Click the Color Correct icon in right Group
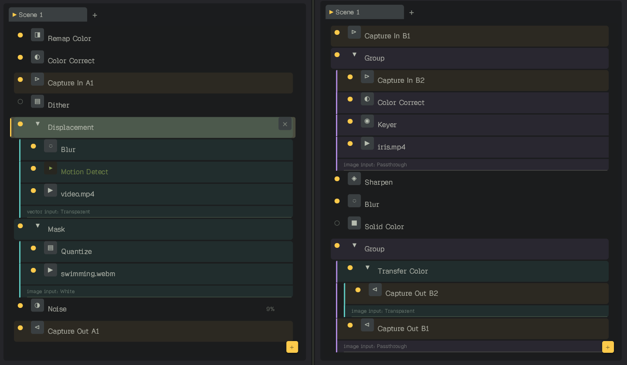This screenshot has width=627, height=365. pos(367,99)
